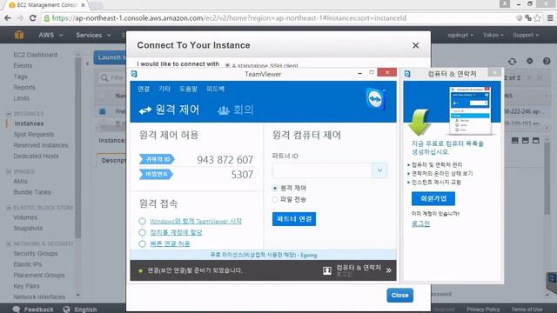Open the Services dropdown menu
The height and width of the screenshot is (313, 557).
(93, 35)
